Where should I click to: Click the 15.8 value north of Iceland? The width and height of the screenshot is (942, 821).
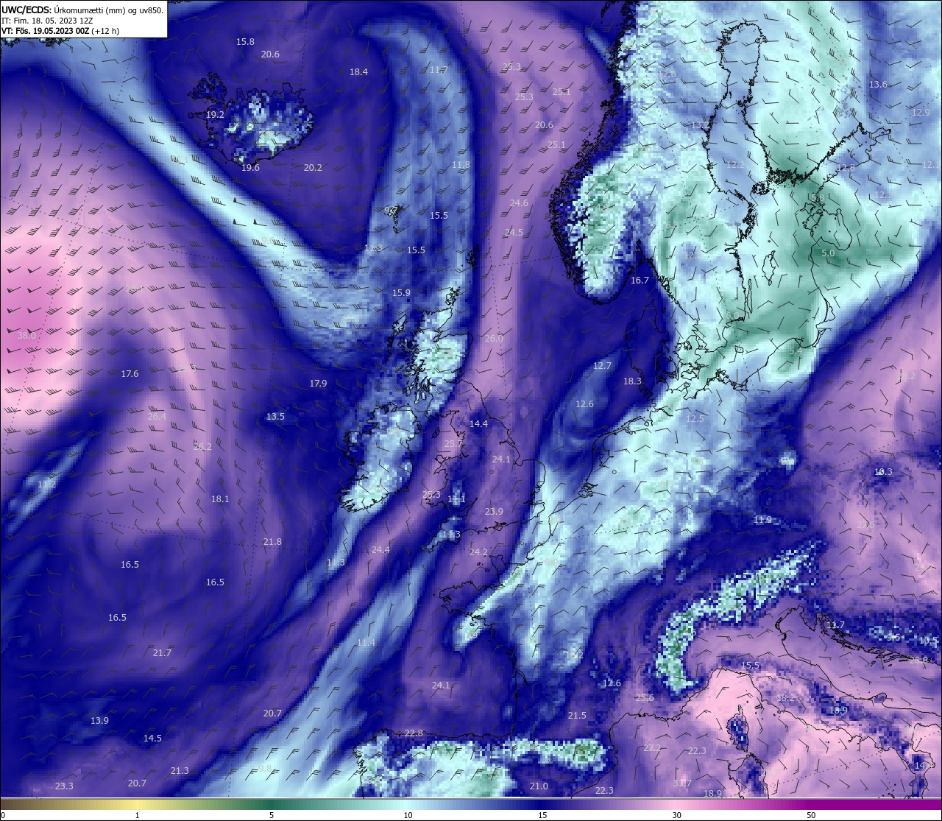pyautogui.click(x=245, y=42)
